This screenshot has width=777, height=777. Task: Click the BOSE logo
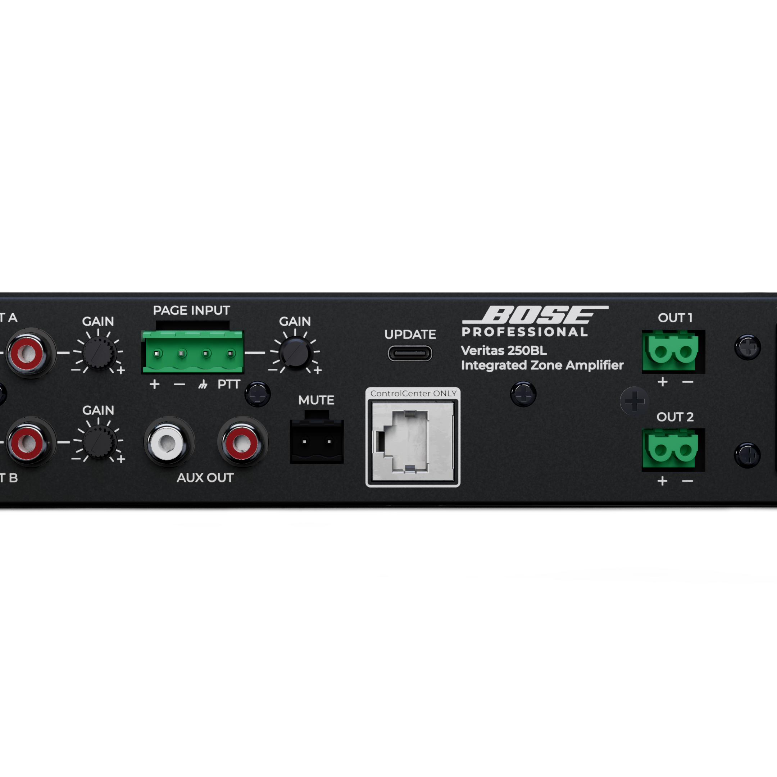click(535, 315)
